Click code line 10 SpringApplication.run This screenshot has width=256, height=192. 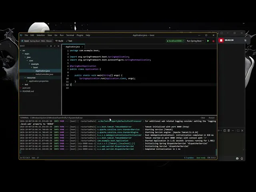107,78
